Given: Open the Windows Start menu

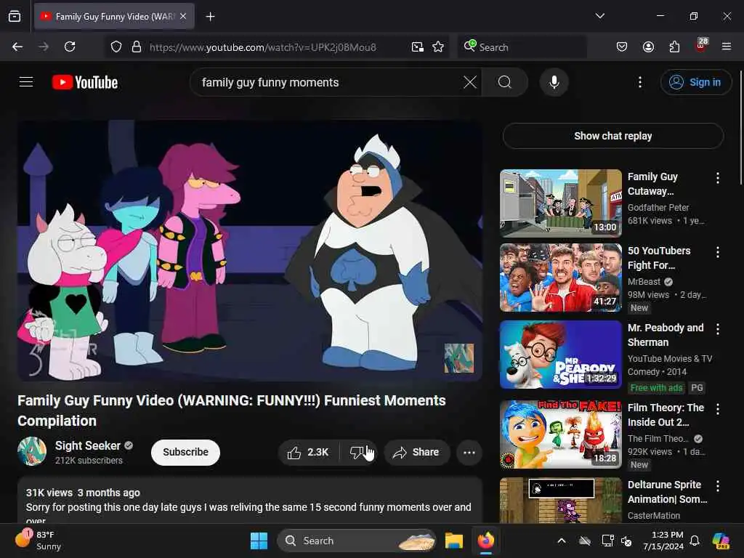Looking at the screenshot, I should click(x=259, y=541).
